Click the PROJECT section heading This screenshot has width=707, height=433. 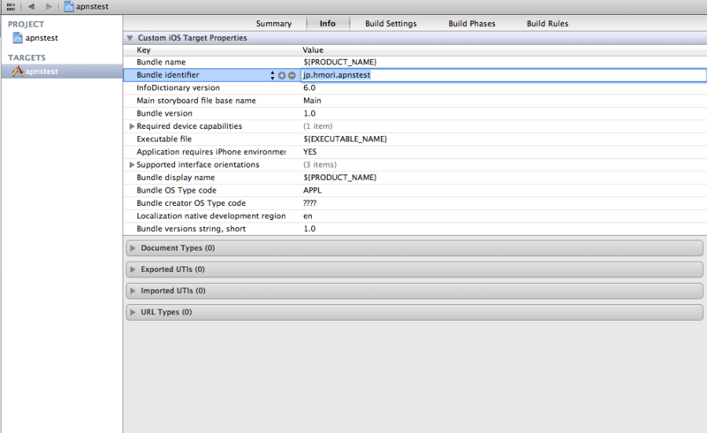click(26, 25)
